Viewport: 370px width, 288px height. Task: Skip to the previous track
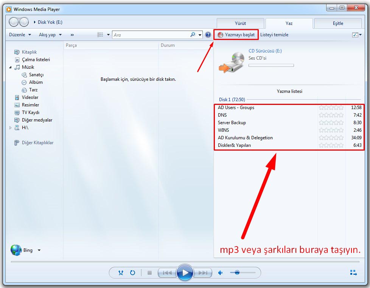pyautogui.click(x=167, y=273)
